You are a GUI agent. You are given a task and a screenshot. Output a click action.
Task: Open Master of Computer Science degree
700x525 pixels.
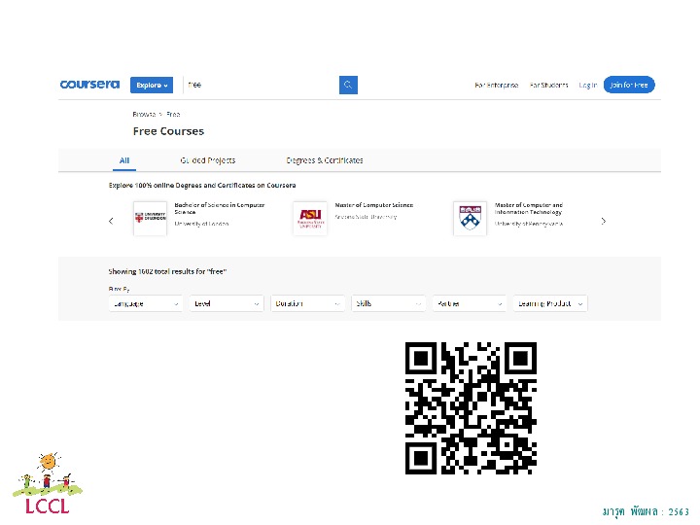coord(374,205)
